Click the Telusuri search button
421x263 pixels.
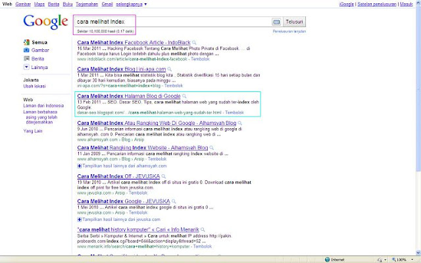294,22
